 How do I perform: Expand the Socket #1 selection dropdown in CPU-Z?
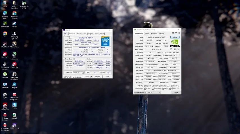pos(79,73)
